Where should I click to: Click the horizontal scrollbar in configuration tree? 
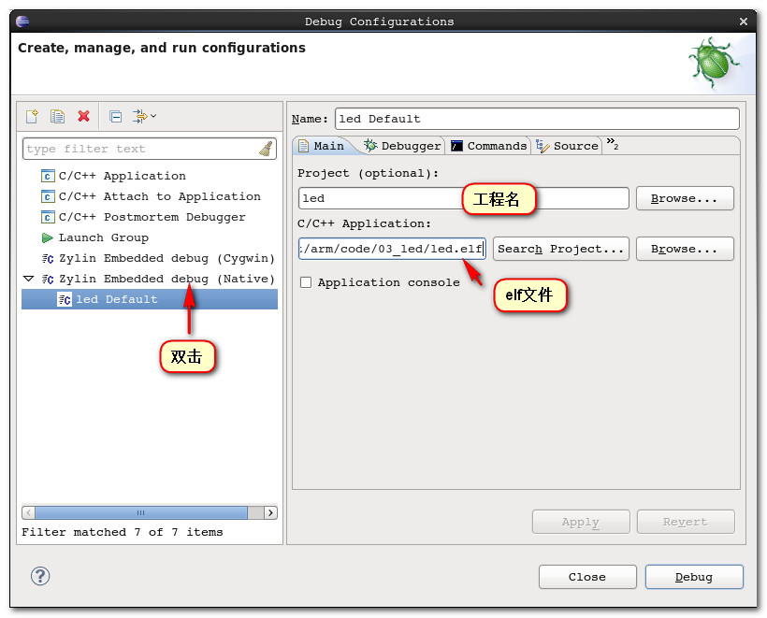click(x=140, y=512)
